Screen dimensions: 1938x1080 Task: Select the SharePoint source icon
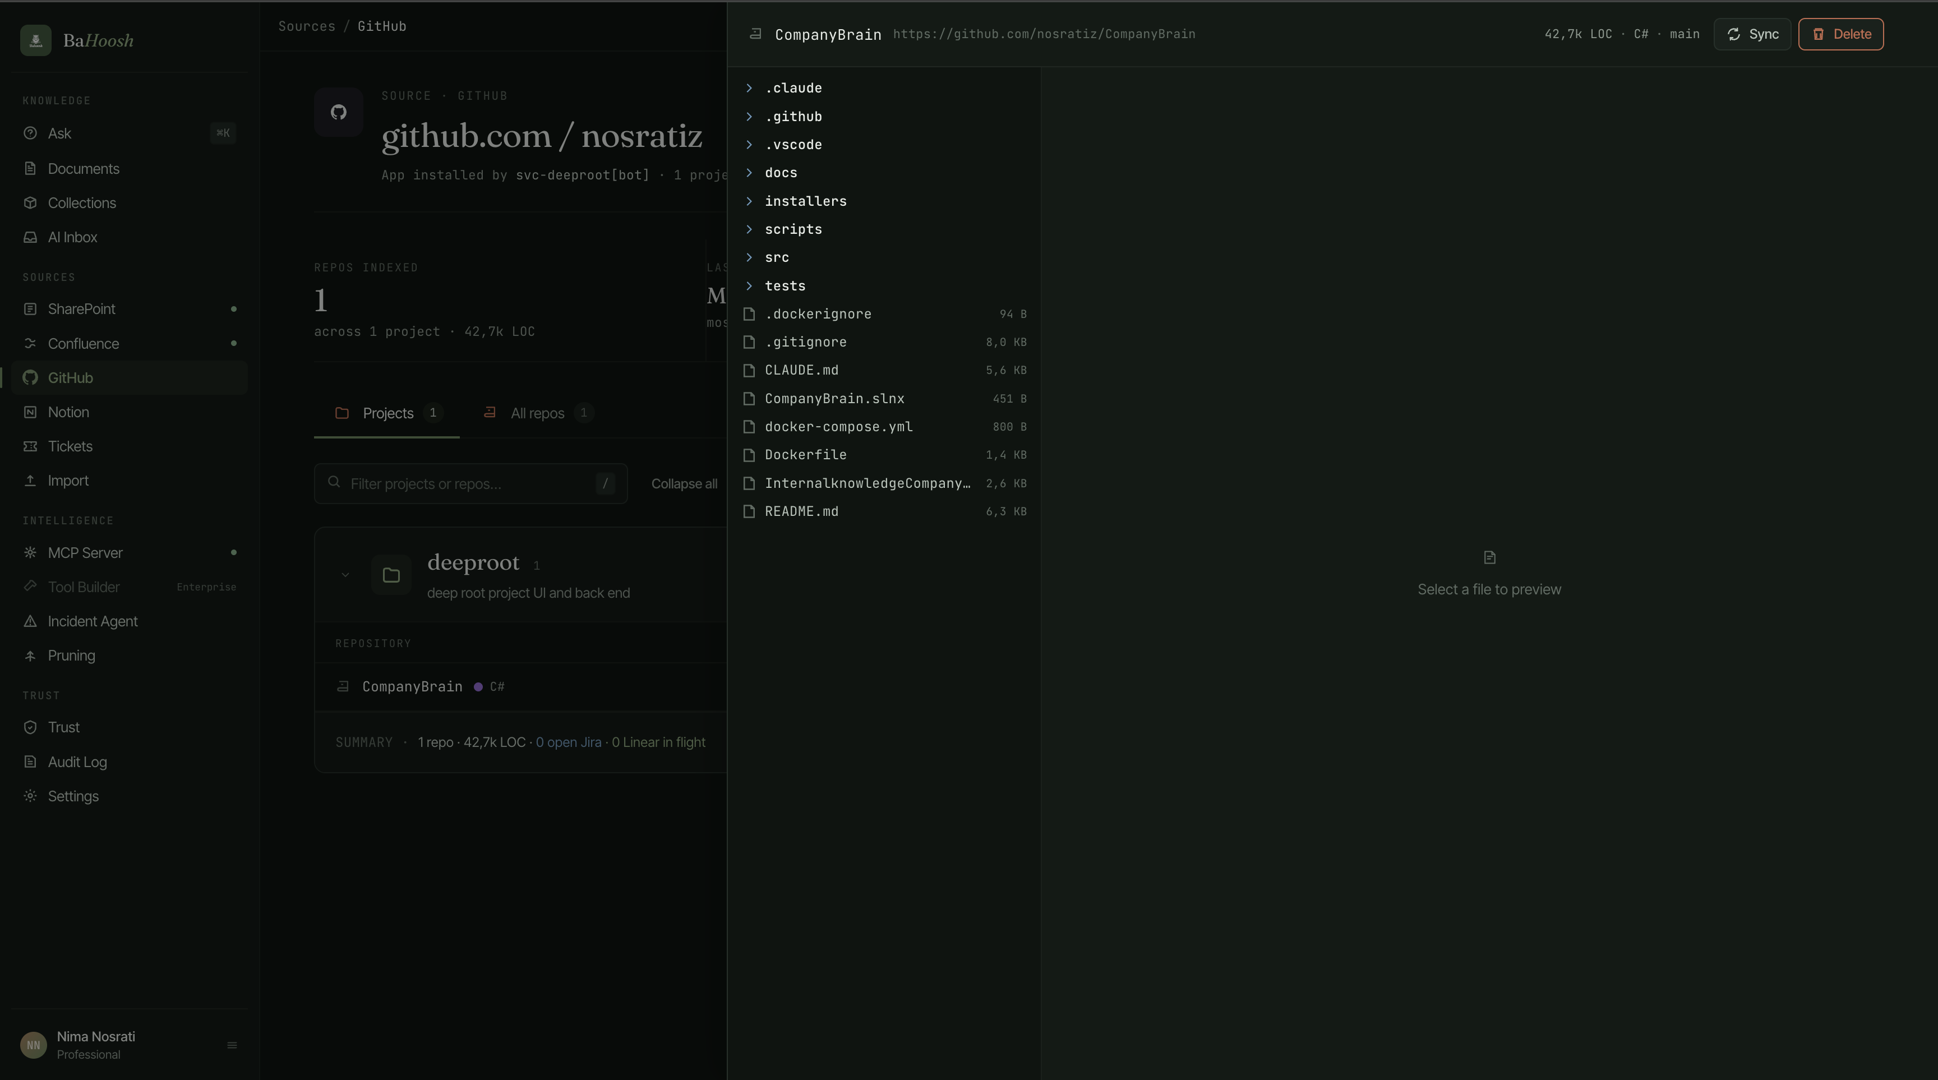pyautogui.click(x=30, y=309)
